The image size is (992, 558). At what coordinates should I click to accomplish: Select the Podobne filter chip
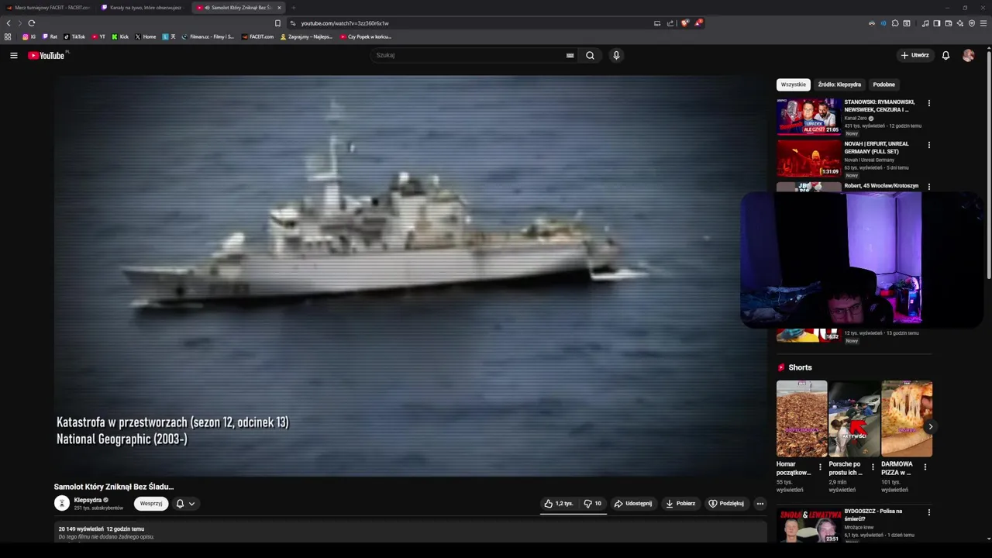pyautogui.click(x=883, y=84)
